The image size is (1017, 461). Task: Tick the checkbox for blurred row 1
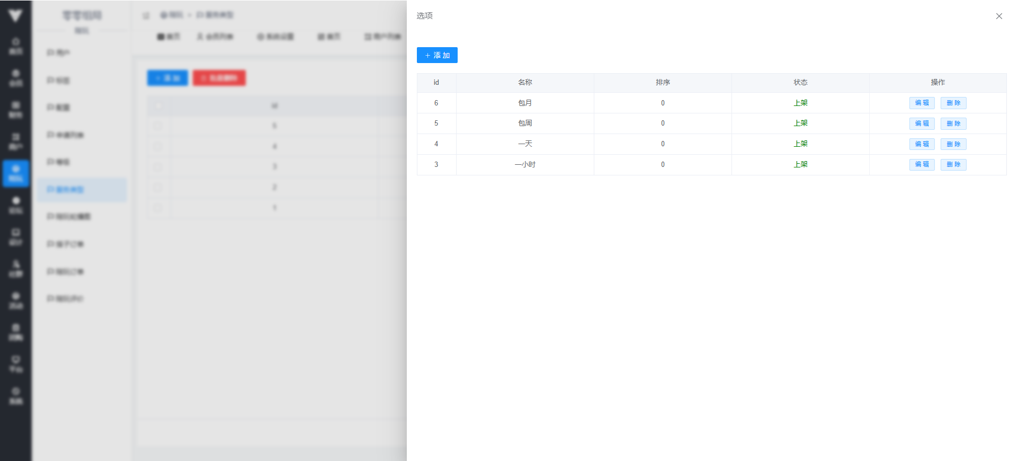pyautogui.click(x=158, y=208)
